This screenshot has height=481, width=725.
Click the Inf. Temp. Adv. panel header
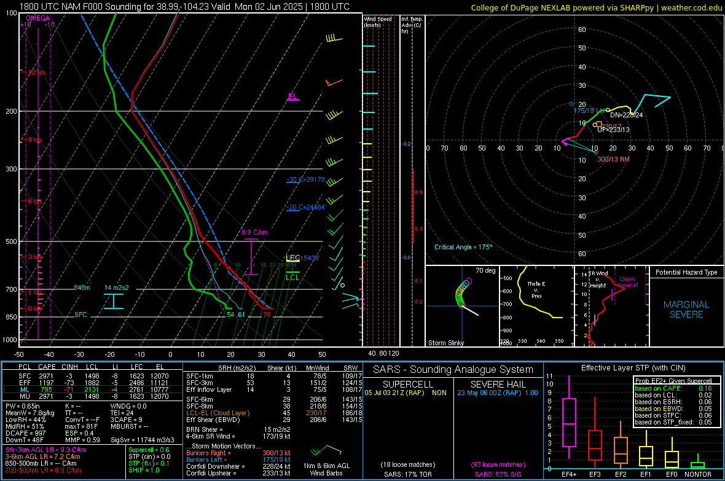point(412,25)
